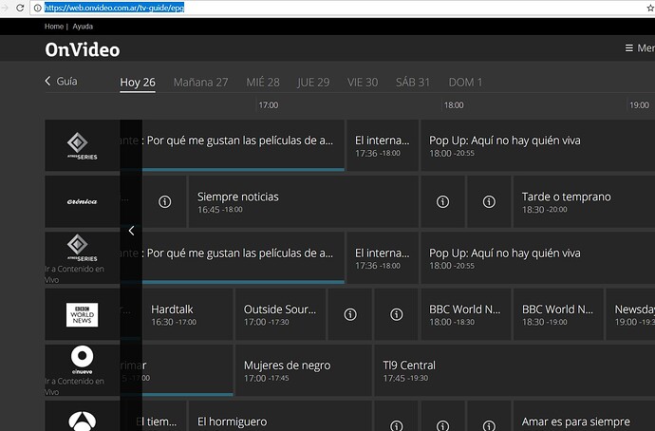
Task: Open the hamburger Menu
Action: pyautogui.click(x=640, y=48)
